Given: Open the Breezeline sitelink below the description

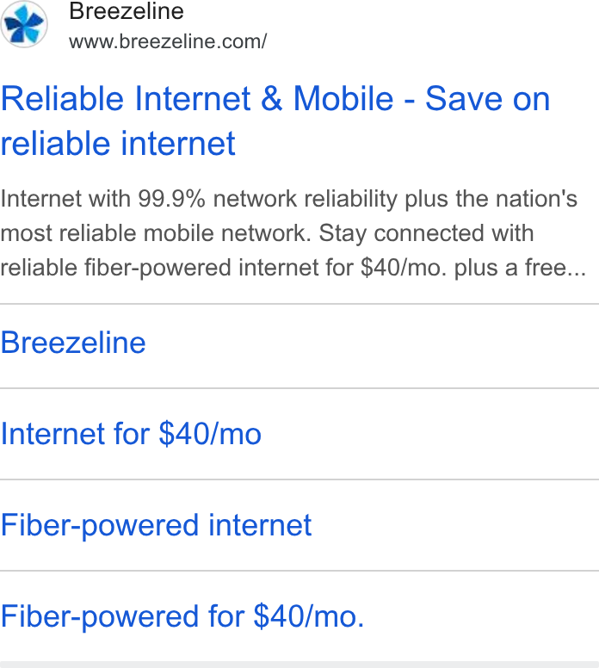Looking at the screenshot, I should click(73, 343).
